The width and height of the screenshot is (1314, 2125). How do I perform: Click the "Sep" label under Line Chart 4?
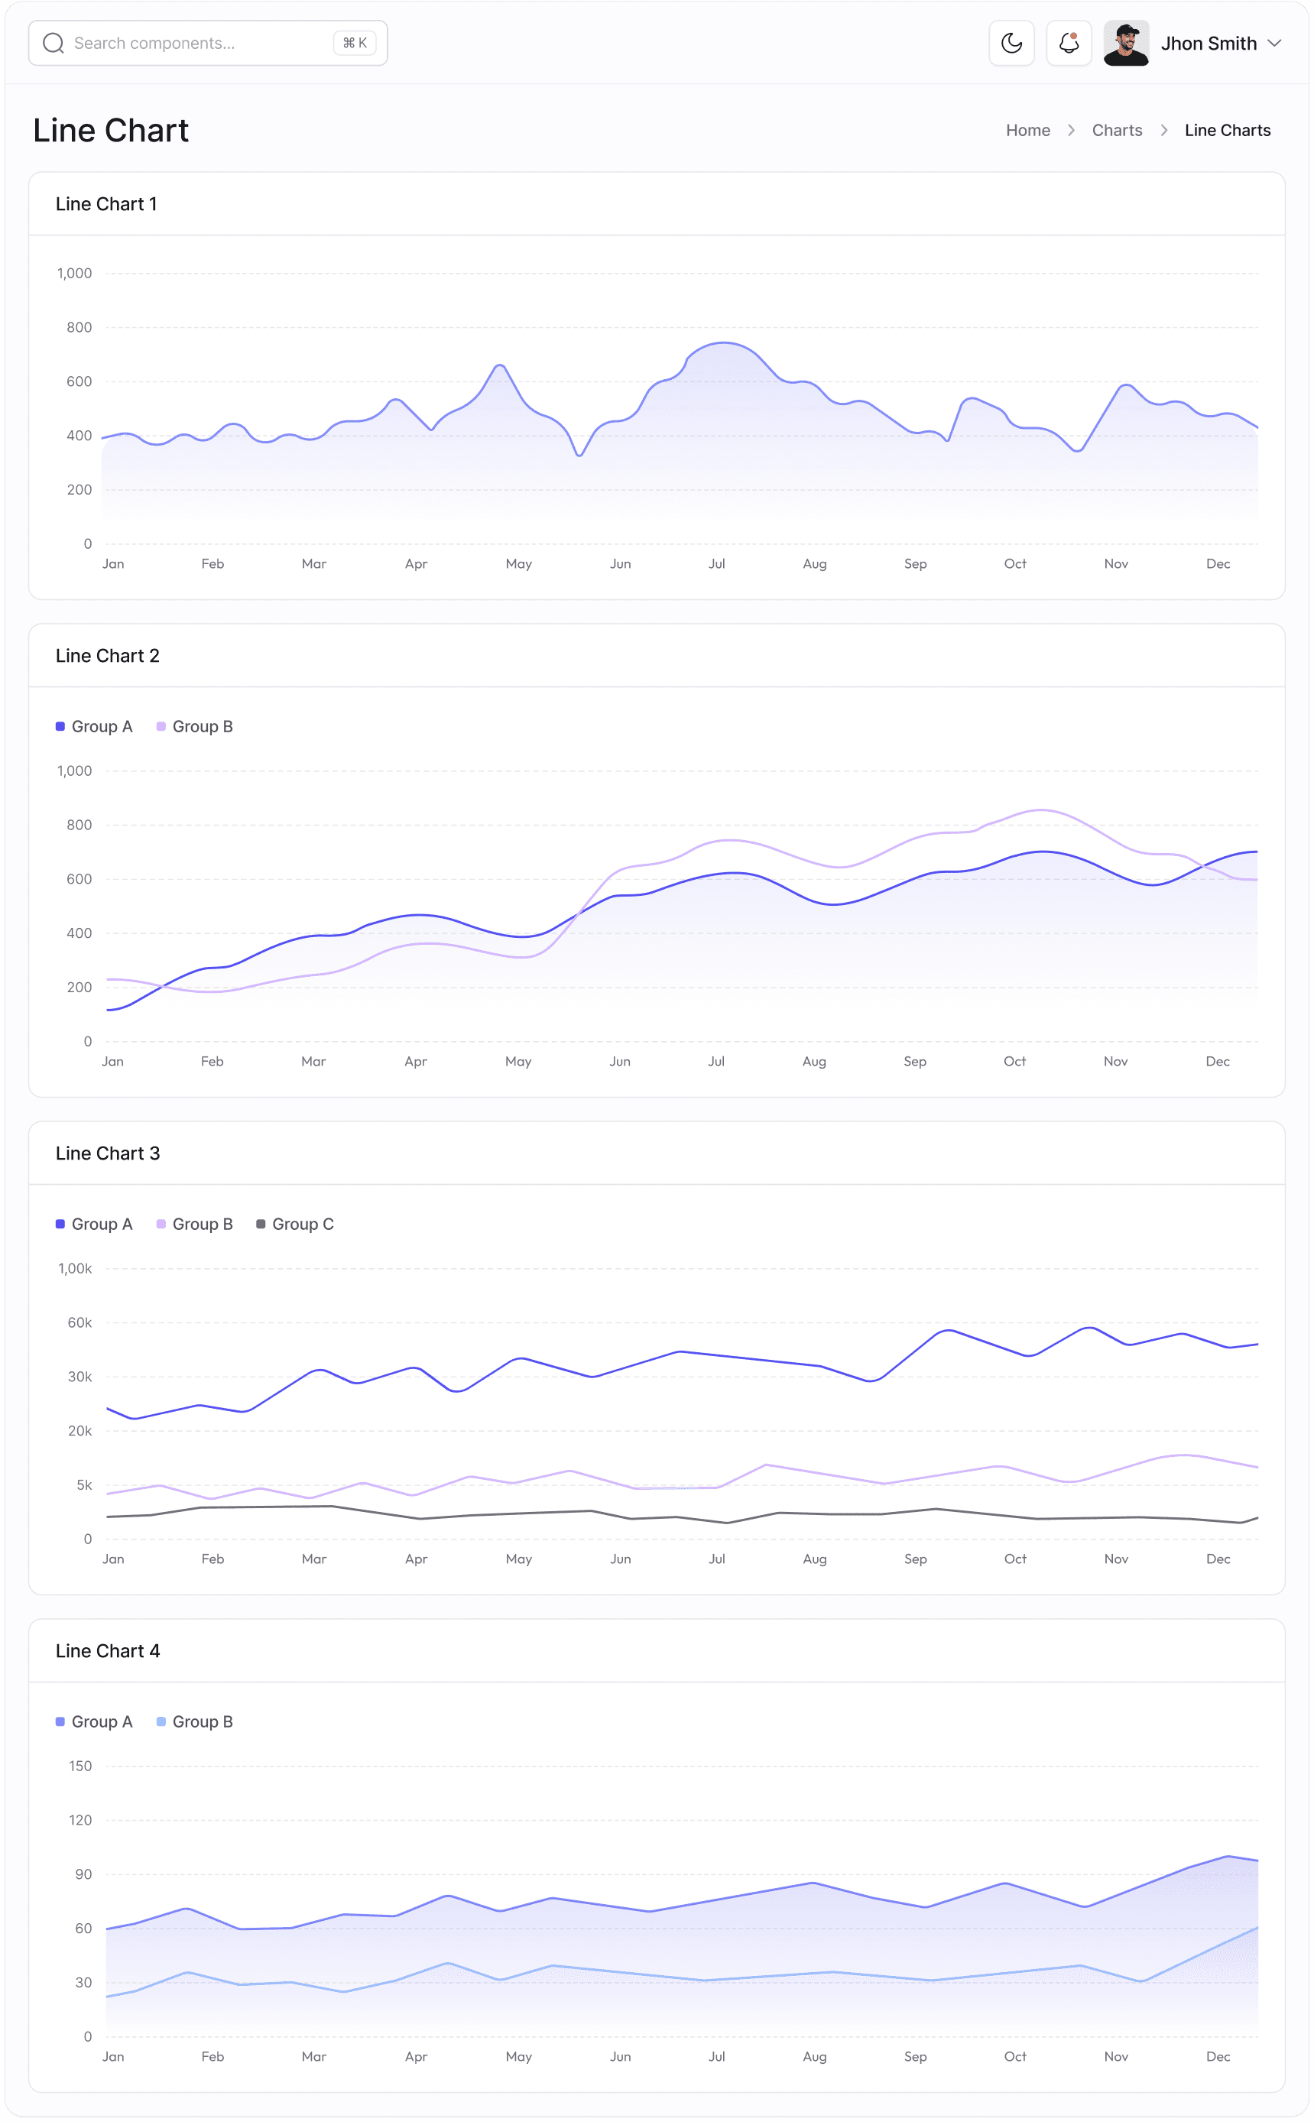click(915, 2056)
